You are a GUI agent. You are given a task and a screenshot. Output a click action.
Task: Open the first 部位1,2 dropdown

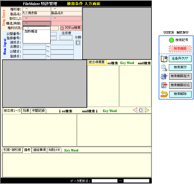[37, 18]
